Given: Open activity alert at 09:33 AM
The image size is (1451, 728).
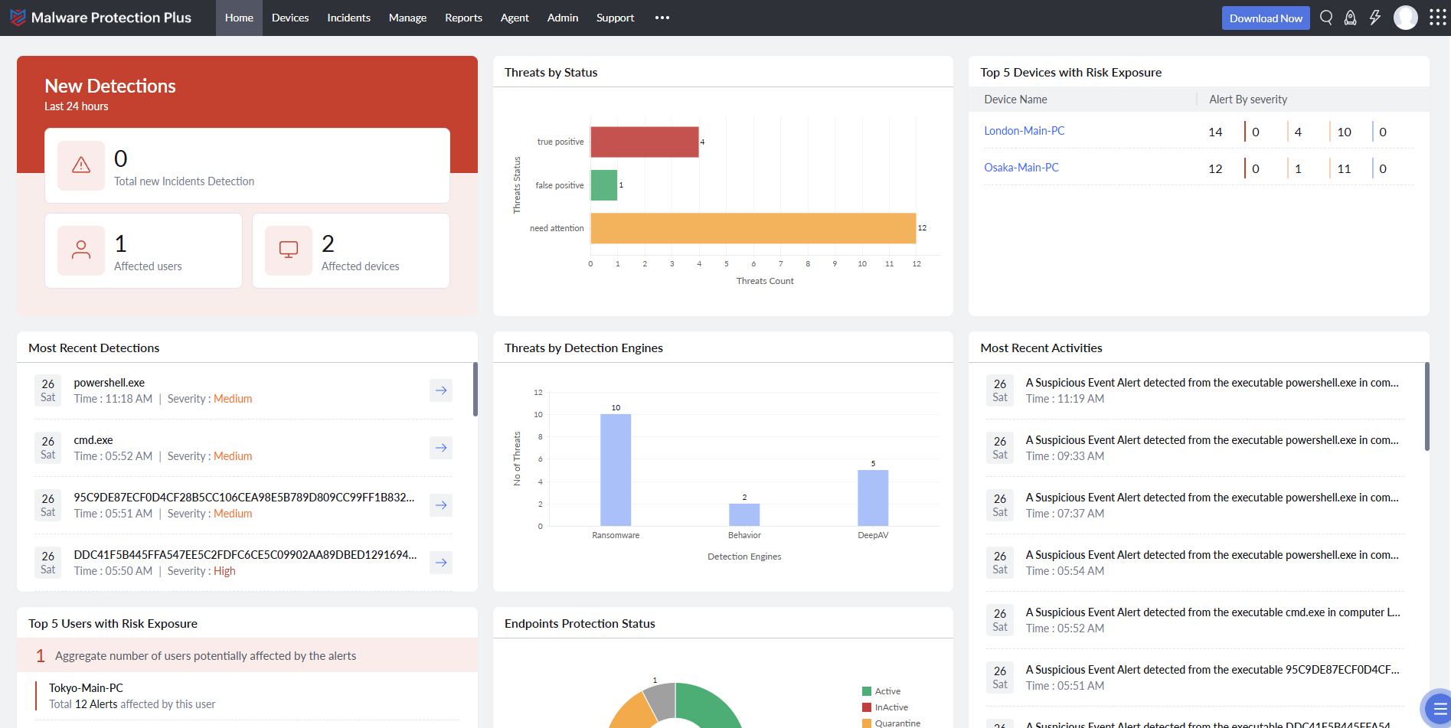Looking at the screenshot, I should pyautogui.click(x=1195, y=448).
